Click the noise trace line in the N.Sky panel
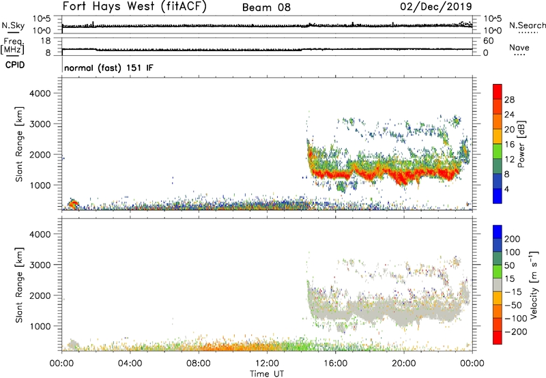546x378 pixels. (267, 26)
